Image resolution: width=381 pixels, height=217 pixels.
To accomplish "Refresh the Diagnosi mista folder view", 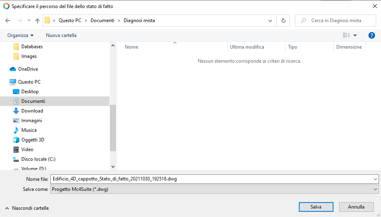I will 284,20.
